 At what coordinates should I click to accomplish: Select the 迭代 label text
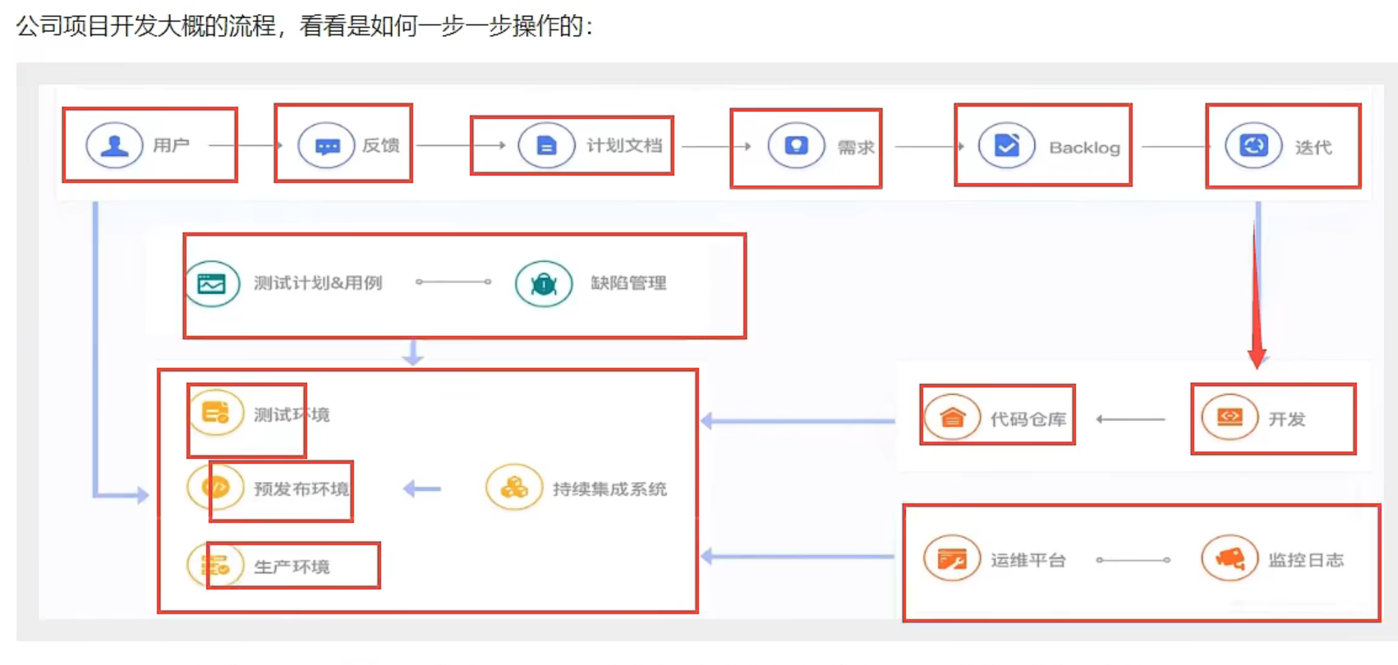1313,148
